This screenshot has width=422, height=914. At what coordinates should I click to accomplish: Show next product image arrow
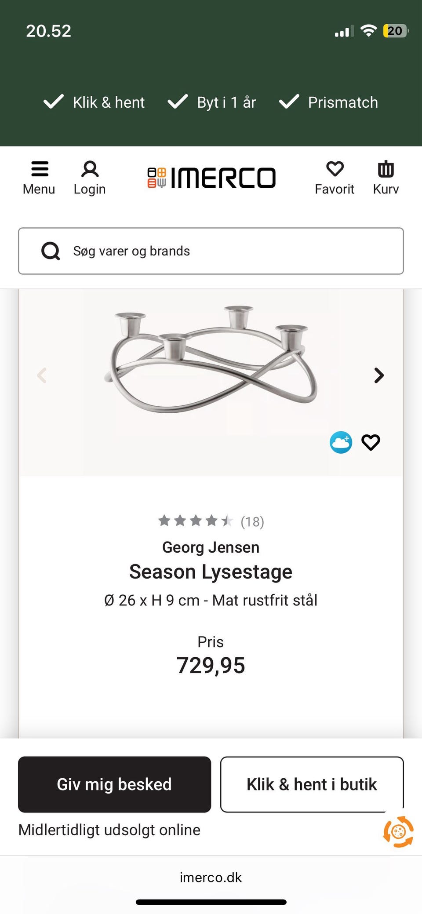tap(379, 375)
